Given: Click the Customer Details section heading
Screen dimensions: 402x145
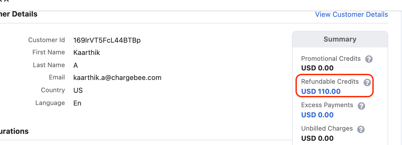Looking at the screenshot, I should (19, 14).
